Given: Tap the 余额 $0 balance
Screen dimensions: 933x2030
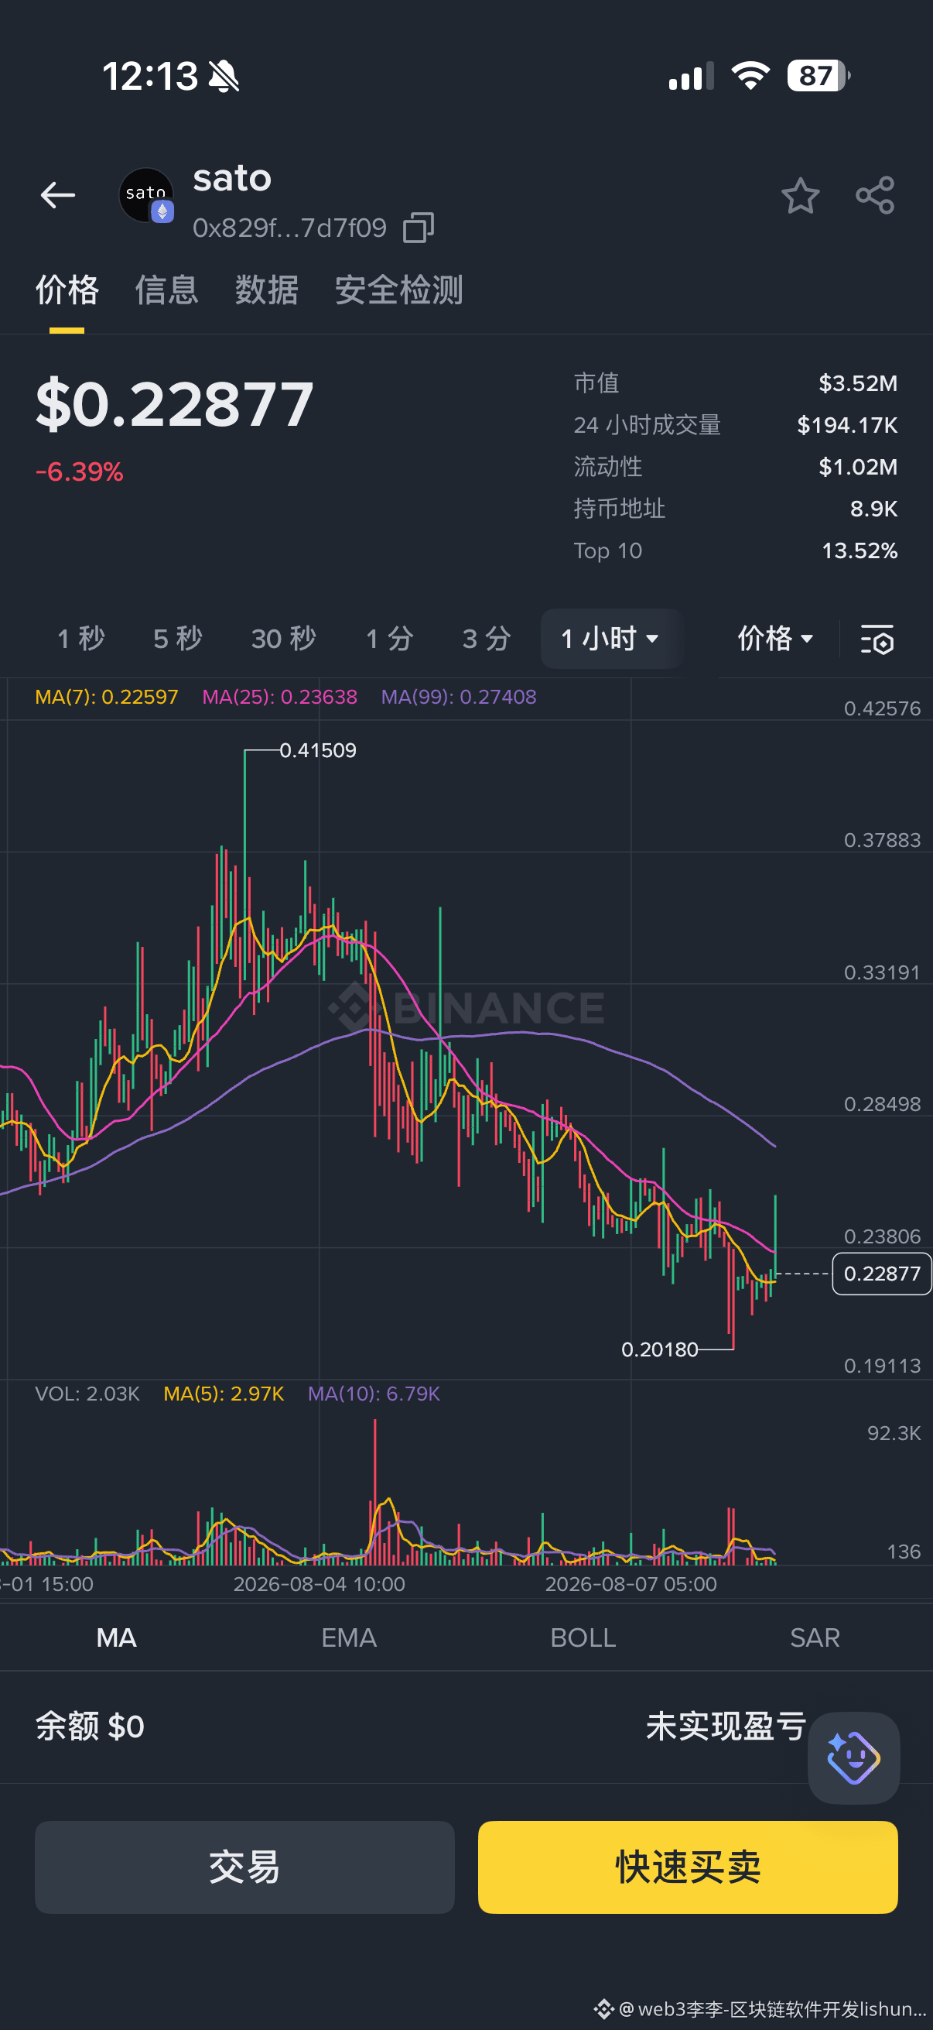Looking at the screenshot, I should click(x=90, y=1727).
